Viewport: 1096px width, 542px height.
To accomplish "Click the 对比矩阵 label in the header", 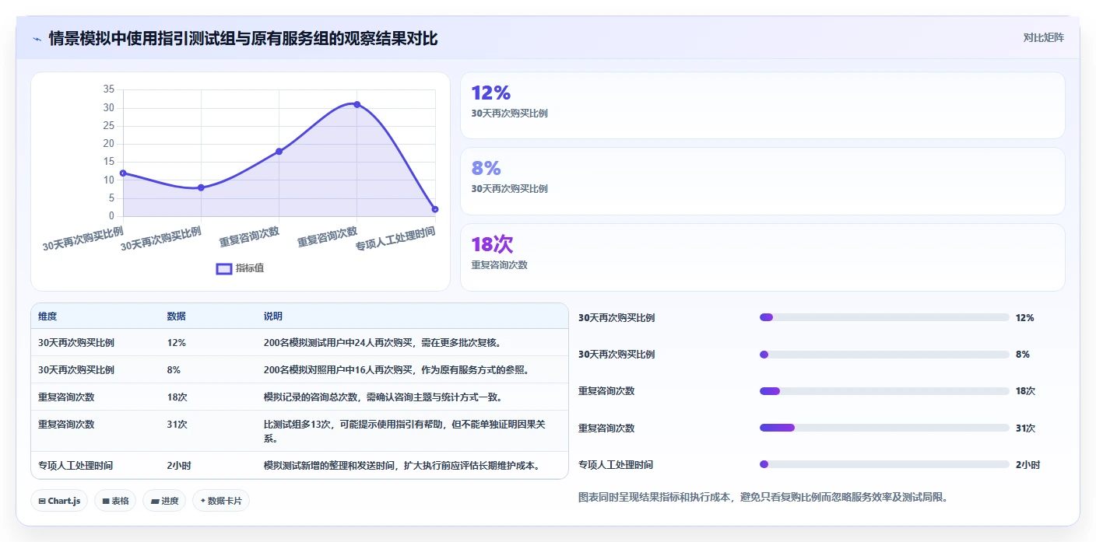I will pos(1043,37).
